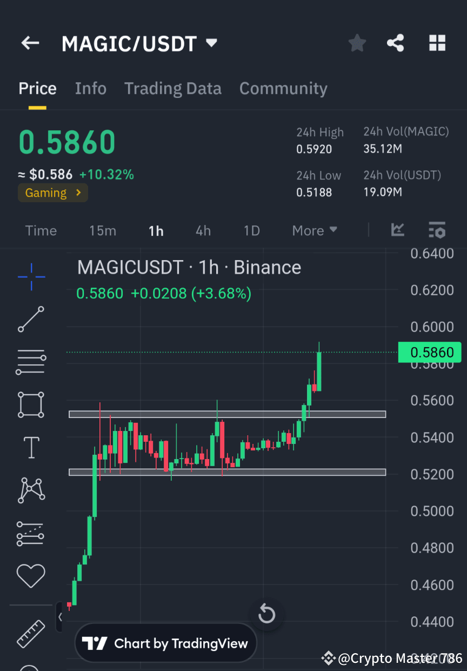Open the Chart by TradingView attribution

tap(166, 642)
